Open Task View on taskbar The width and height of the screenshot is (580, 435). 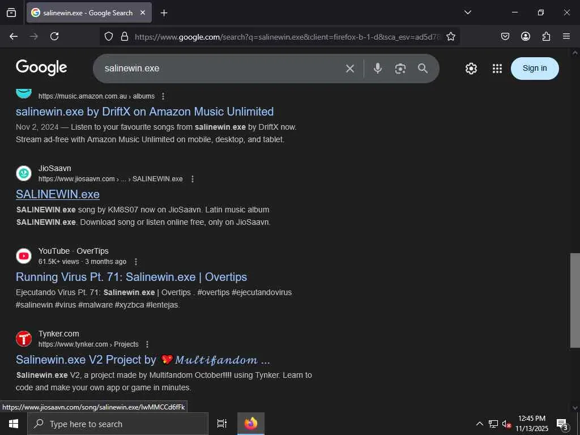[222, 424]
